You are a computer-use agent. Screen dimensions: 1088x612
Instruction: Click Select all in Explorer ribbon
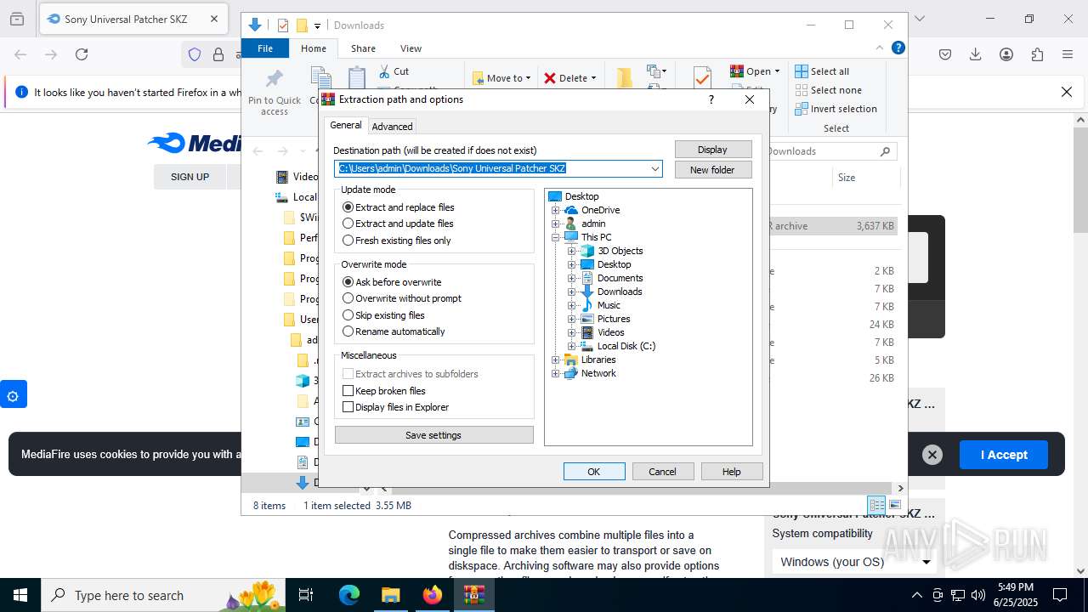pyautogui.click(x=822, y=71)
